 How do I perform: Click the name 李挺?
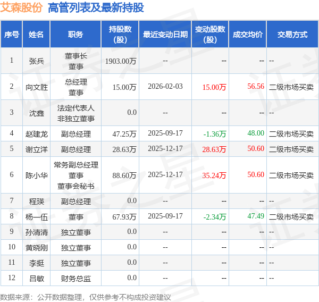pyautogui.click(x=36, y=263)
